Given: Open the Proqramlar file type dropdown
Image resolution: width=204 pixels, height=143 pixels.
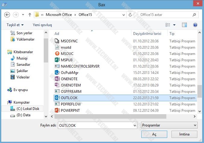Looking at the screenshot, I should click(x=169, y=125).
